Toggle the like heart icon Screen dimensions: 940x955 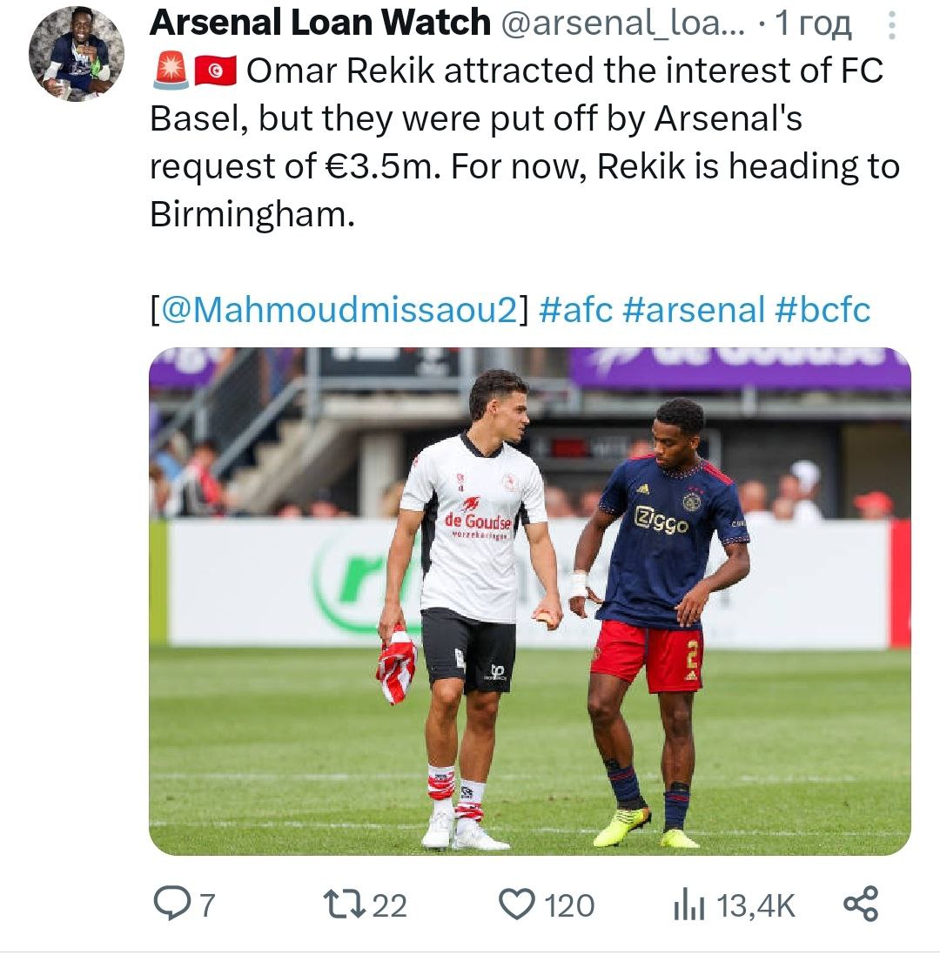click(x=517, y=905)
